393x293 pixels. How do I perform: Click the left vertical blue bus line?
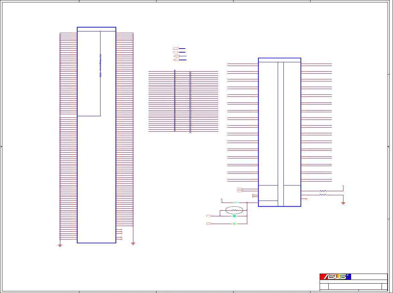tap(175, 100)
